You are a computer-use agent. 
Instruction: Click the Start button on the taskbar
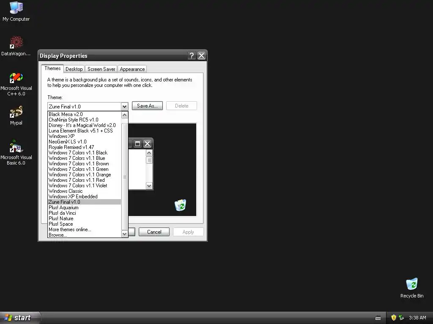[20, 318]
